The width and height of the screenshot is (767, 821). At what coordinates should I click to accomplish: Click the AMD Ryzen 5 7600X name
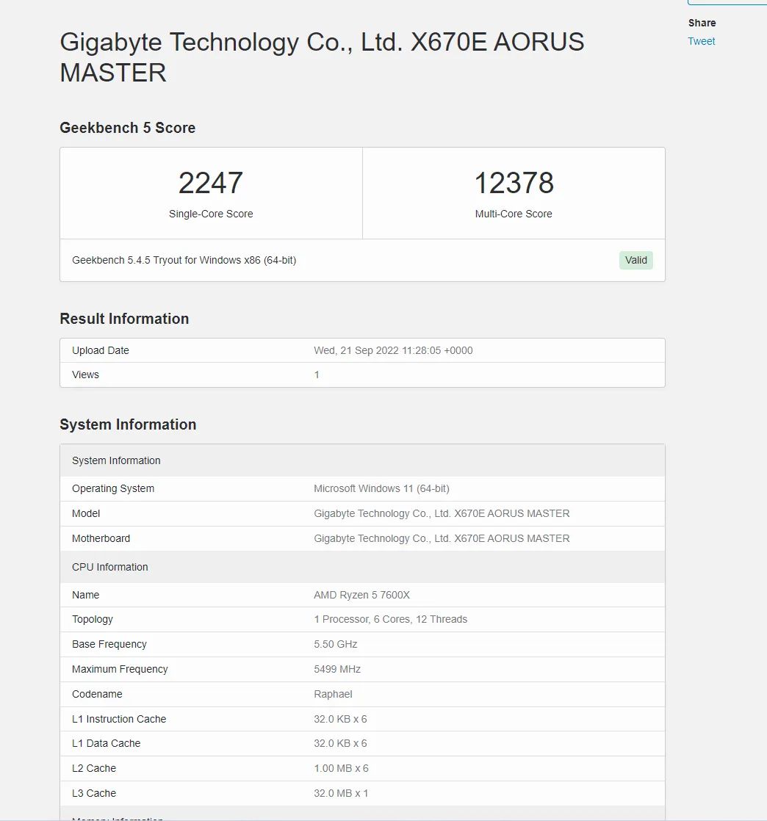click(361, 595)
